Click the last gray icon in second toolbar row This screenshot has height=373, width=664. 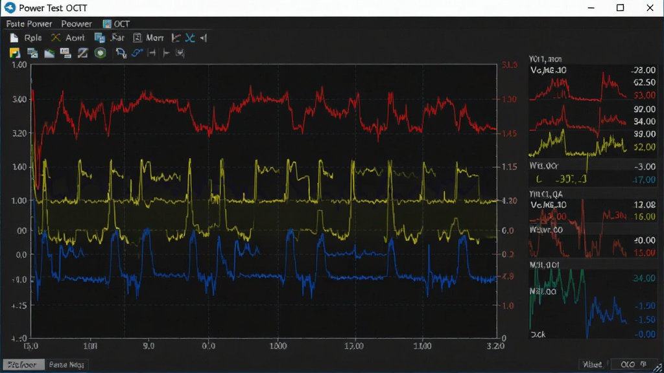click(x=180, y=53)
